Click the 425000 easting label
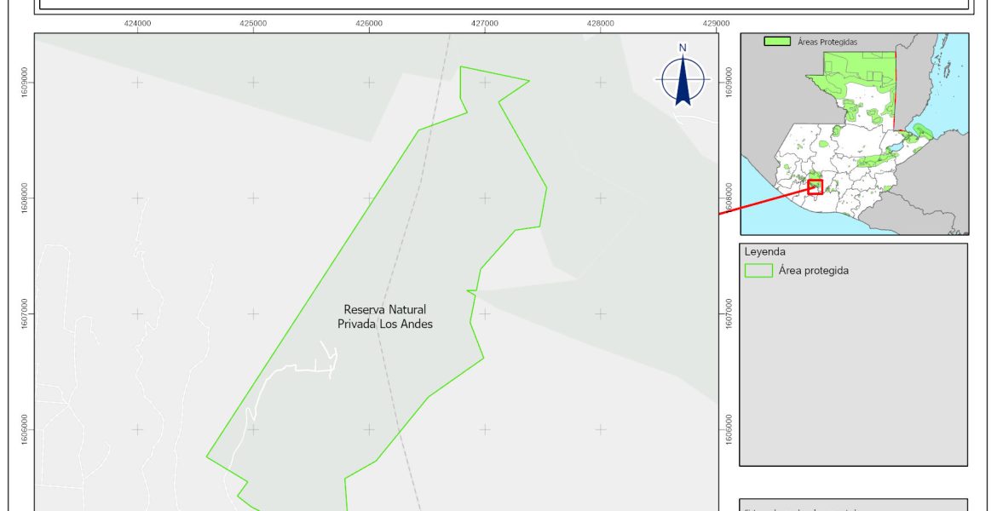The height and width of the screenshot is (511, 997). coord(253,24)
